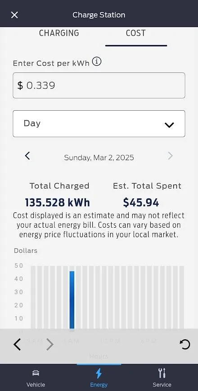Click the dropdown chevron next to Day
Viewport: 198px width, 391px height.
[169, 125]
